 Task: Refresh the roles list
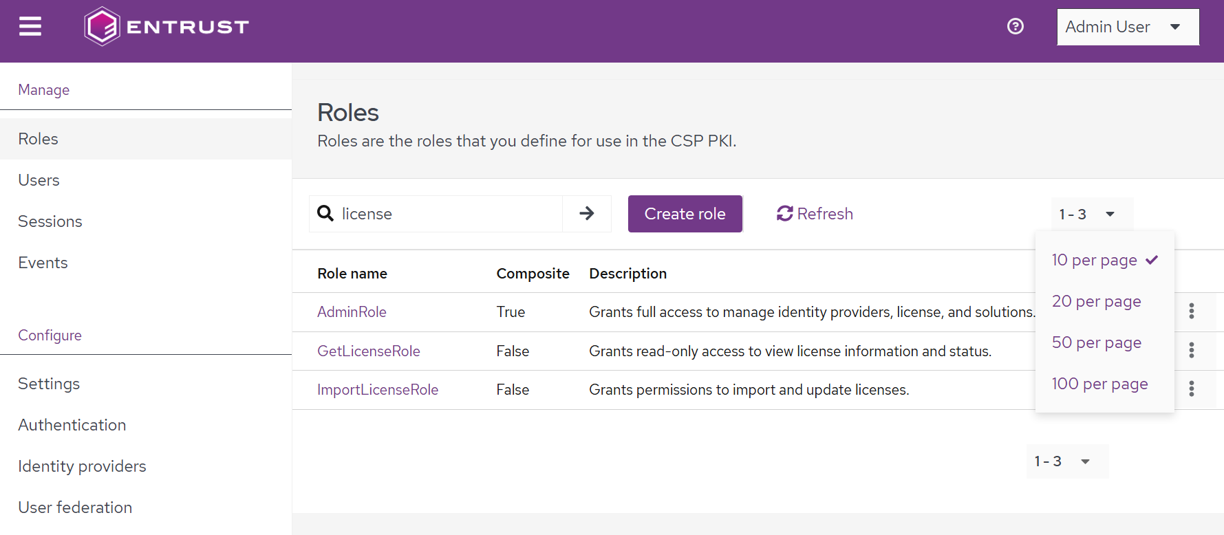click(x=815, y=214)
